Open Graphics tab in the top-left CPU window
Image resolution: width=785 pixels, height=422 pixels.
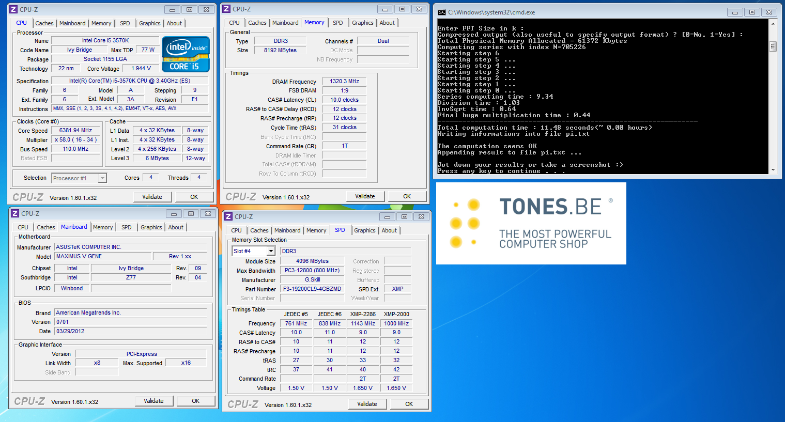(x=150, y=23)
